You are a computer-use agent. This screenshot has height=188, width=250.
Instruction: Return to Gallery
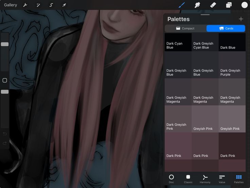coord(11,5)
